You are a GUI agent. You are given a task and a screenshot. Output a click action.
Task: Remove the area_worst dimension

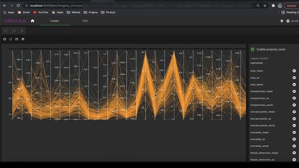pos(294,84)
